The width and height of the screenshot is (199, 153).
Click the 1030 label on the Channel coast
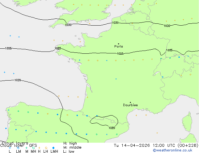point(115,23)
